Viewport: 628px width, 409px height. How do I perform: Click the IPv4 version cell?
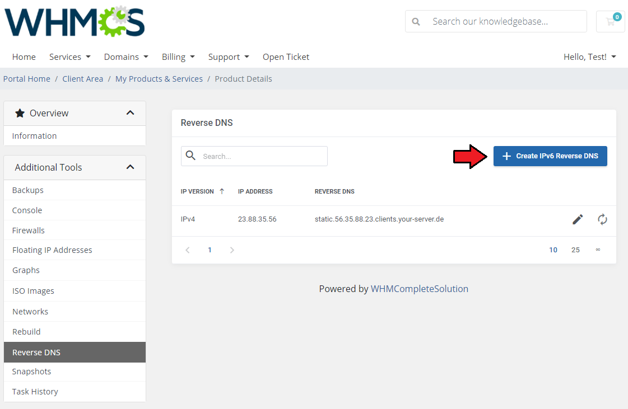[188, 219]
